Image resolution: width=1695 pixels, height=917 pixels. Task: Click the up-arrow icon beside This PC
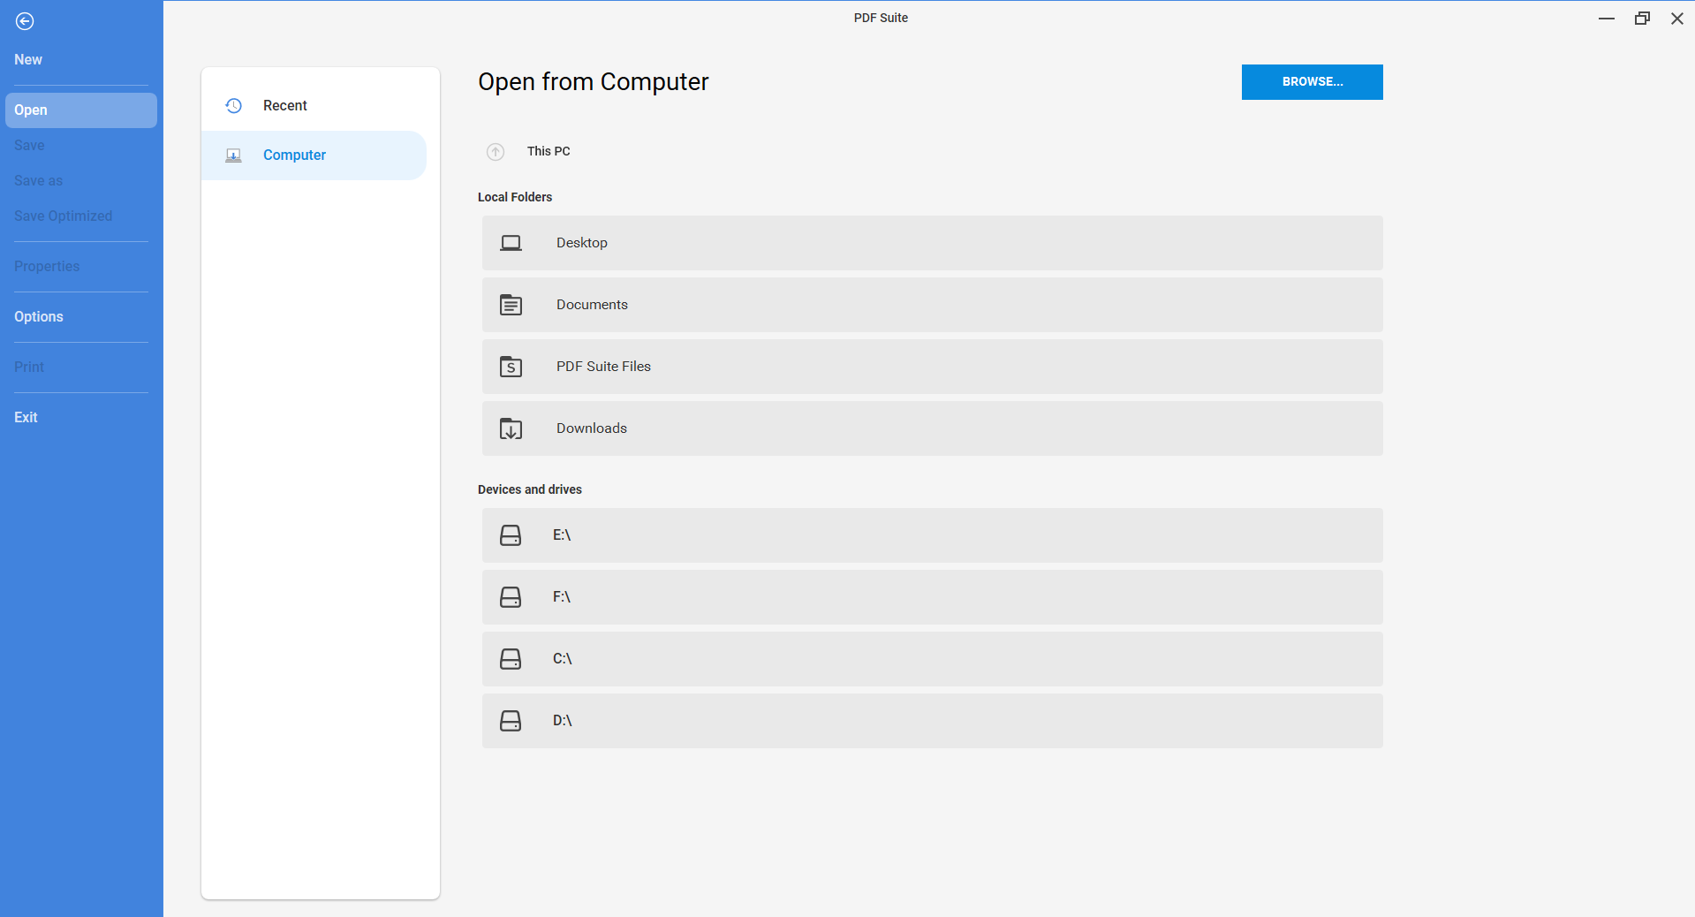tap(496, 152)
